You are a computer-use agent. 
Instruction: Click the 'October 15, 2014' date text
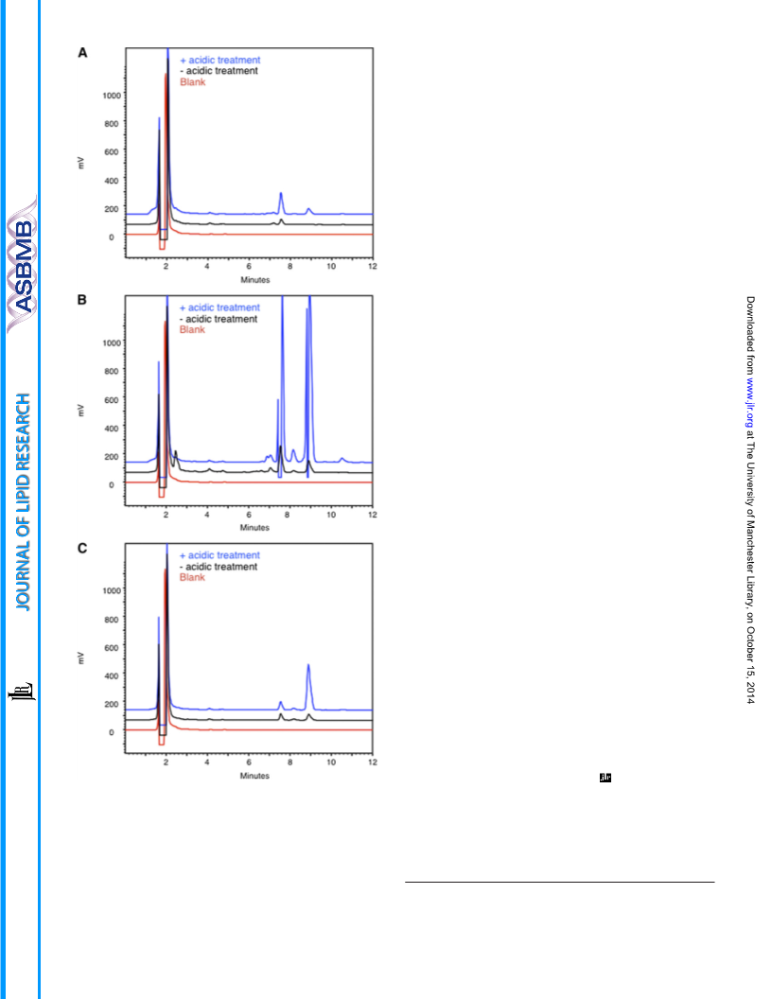pos(750,664)
